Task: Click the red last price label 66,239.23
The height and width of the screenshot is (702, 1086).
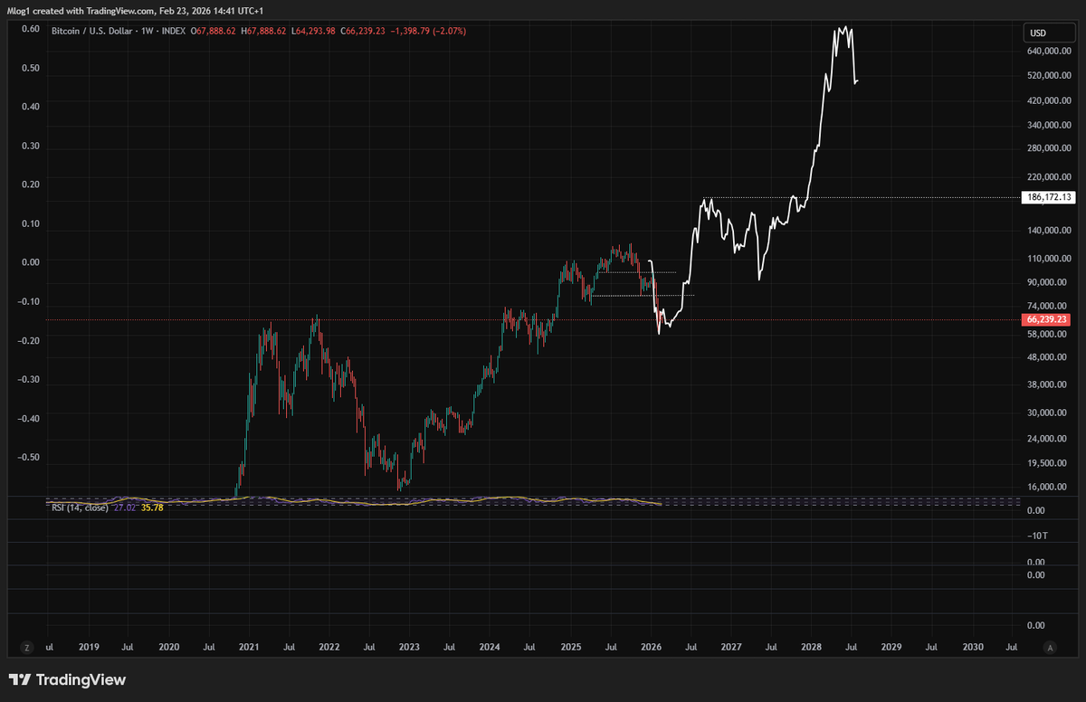Action: pos(1045,319)
